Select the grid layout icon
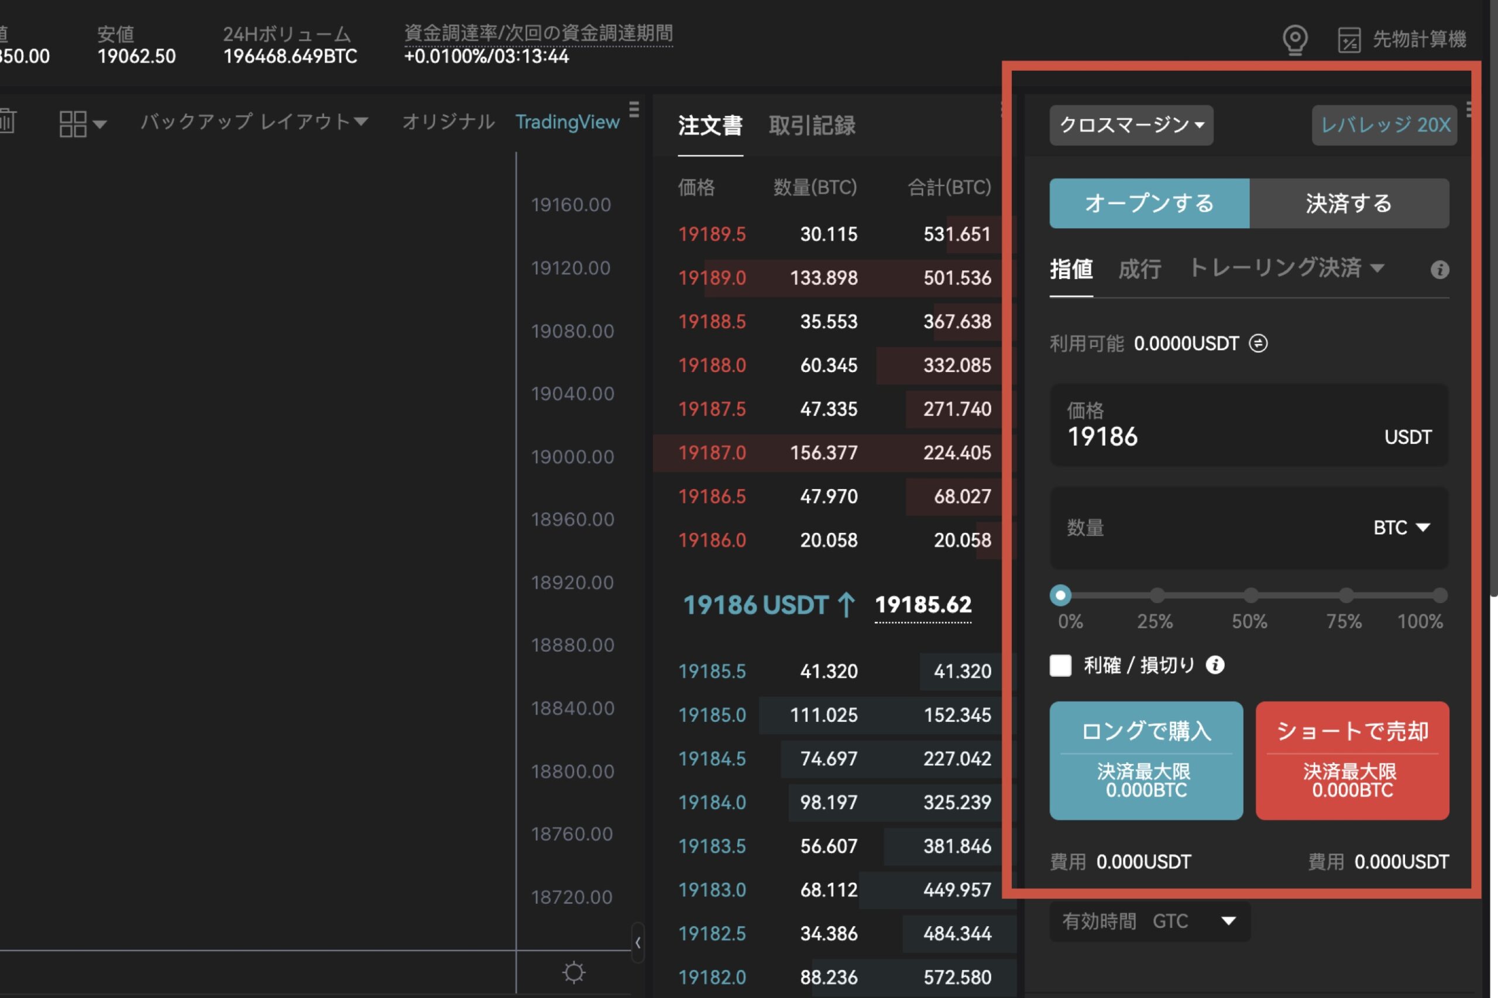The width and height of the screenshot is (1498, 998). tap(72, 123)
